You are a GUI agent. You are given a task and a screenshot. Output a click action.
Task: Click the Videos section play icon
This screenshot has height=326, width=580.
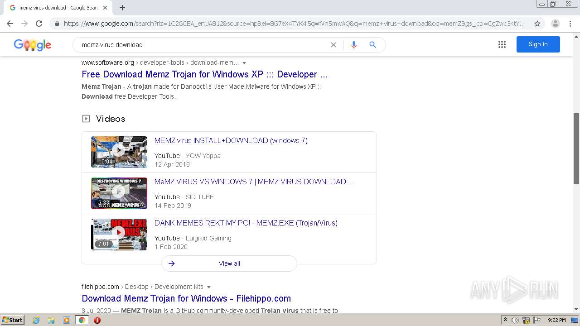86,119
